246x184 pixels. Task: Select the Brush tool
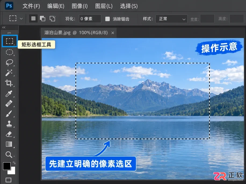[9, 114]
